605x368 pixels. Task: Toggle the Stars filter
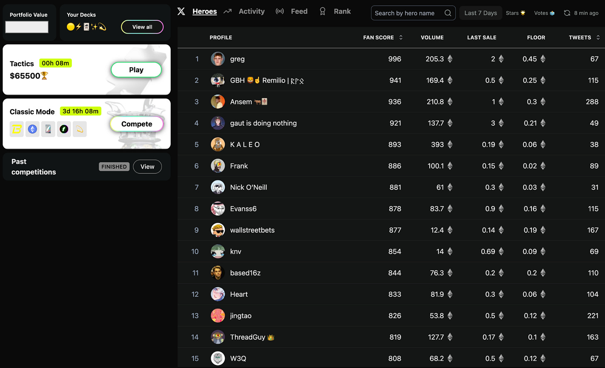coord(515,13)
